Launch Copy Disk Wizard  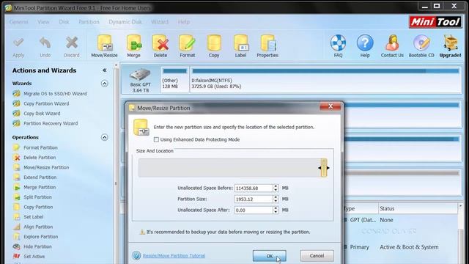(42, 114)
